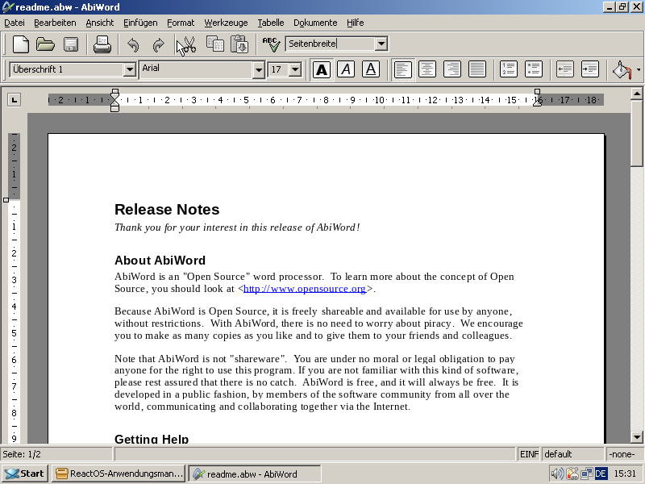Viewport: 645px width, 484px height.
Task: Open the Einfügen menu
Action: click(140, 23)
